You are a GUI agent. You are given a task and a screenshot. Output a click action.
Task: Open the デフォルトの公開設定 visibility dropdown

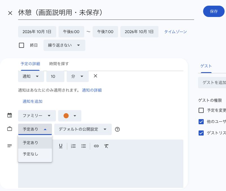(x=83, y=129)
